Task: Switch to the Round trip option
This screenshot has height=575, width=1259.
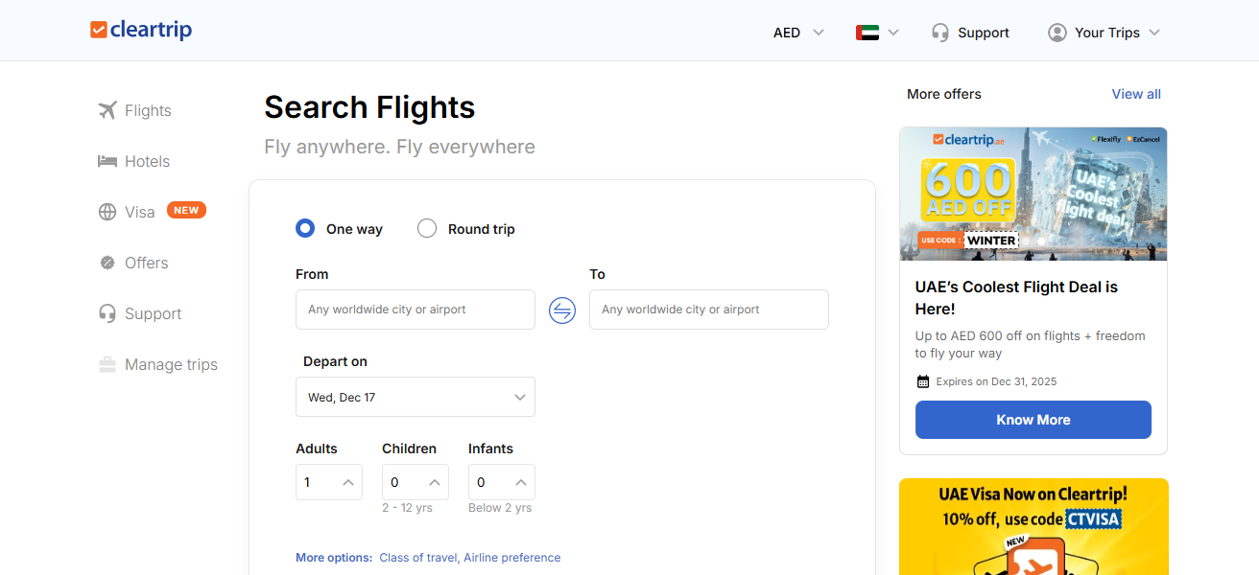Action: pos(427,228)
